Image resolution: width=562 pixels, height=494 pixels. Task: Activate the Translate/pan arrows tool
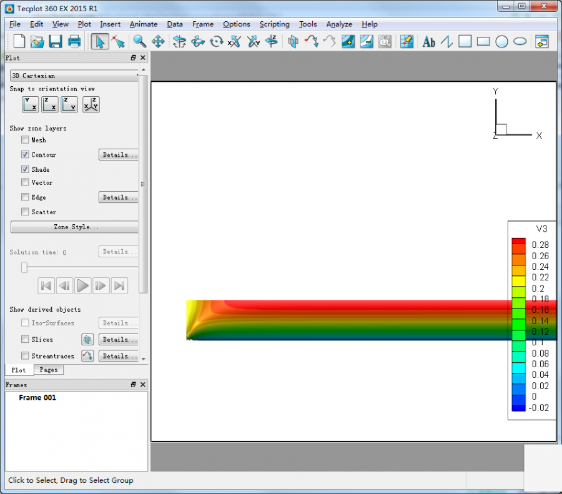click(158, 42)
